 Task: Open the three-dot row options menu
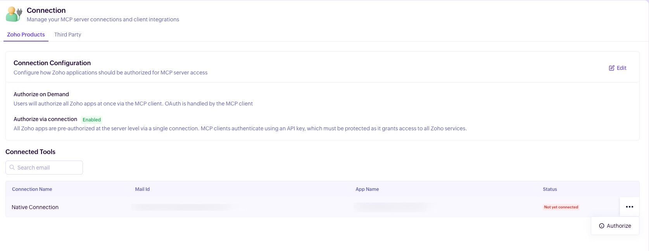[x=629, y=207]
